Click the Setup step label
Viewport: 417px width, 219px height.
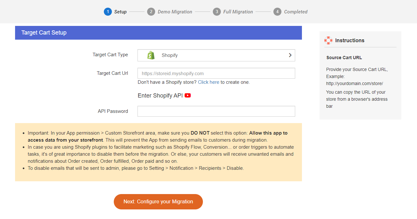tap(120, 12)
